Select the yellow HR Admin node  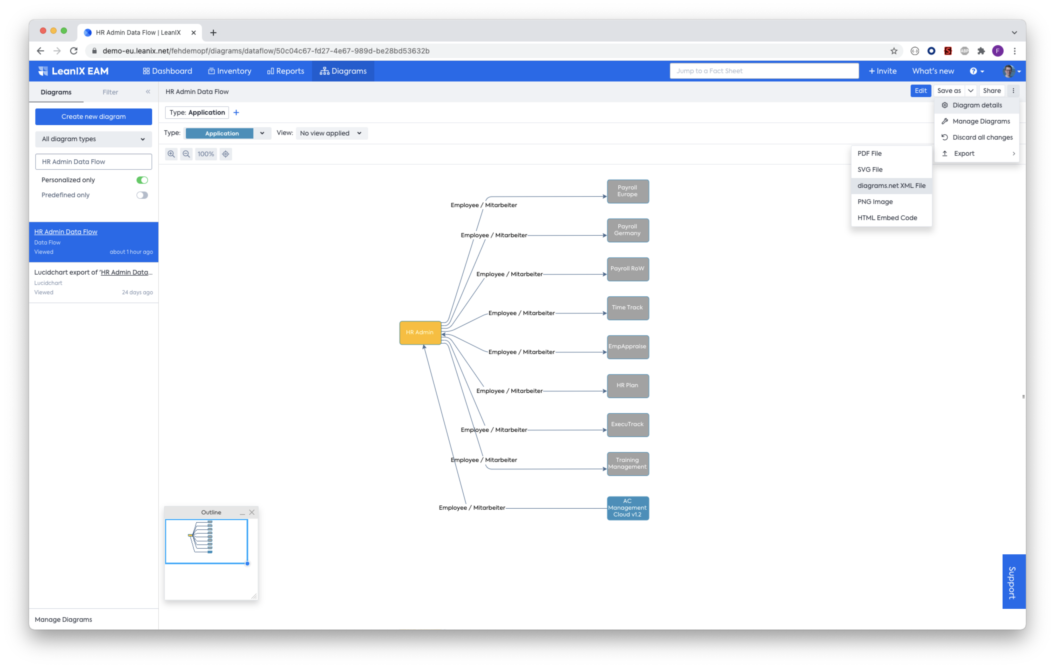pos(420,333)
